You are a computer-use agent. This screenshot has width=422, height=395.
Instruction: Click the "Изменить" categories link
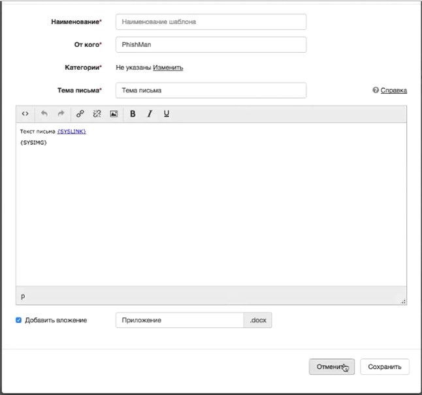168,67
